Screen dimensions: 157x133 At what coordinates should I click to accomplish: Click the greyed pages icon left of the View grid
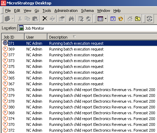pos(88,19)
